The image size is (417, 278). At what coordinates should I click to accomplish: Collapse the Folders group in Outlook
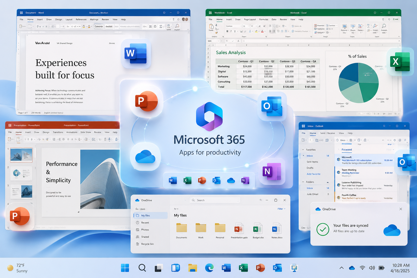303,182
